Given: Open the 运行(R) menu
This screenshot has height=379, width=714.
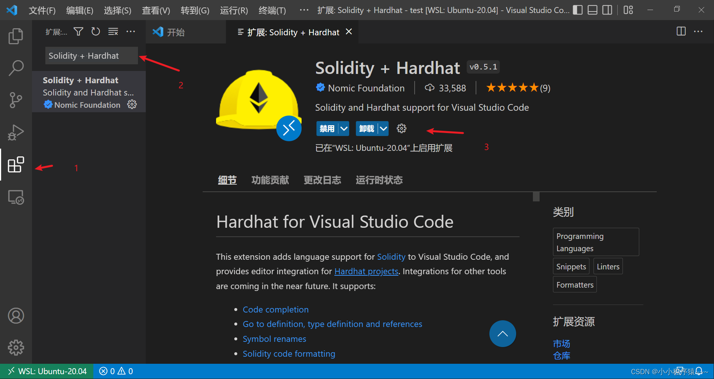Looking at the screenshot, I should [x=234, y=10].
